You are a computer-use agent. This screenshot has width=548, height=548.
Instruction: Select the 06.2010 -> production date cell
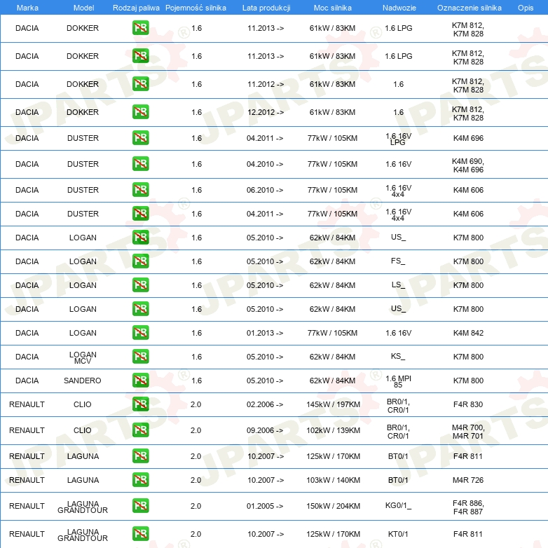(x=265, y=190)
